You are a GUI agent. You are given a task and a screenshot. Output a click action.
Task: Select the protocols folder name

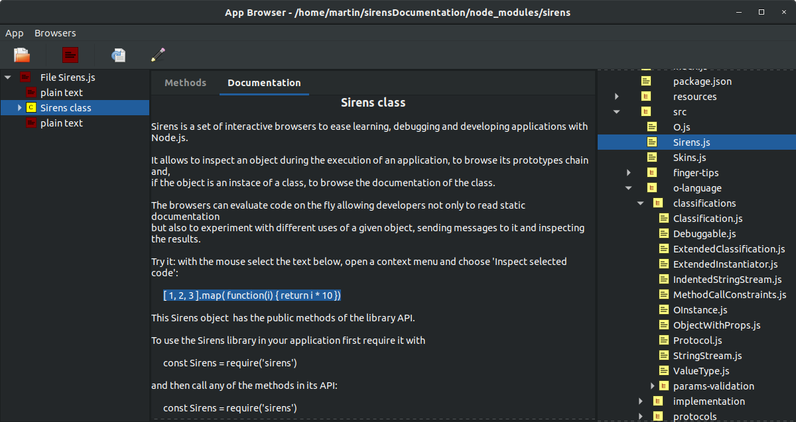pyautogui.click(x=695, y=417)
